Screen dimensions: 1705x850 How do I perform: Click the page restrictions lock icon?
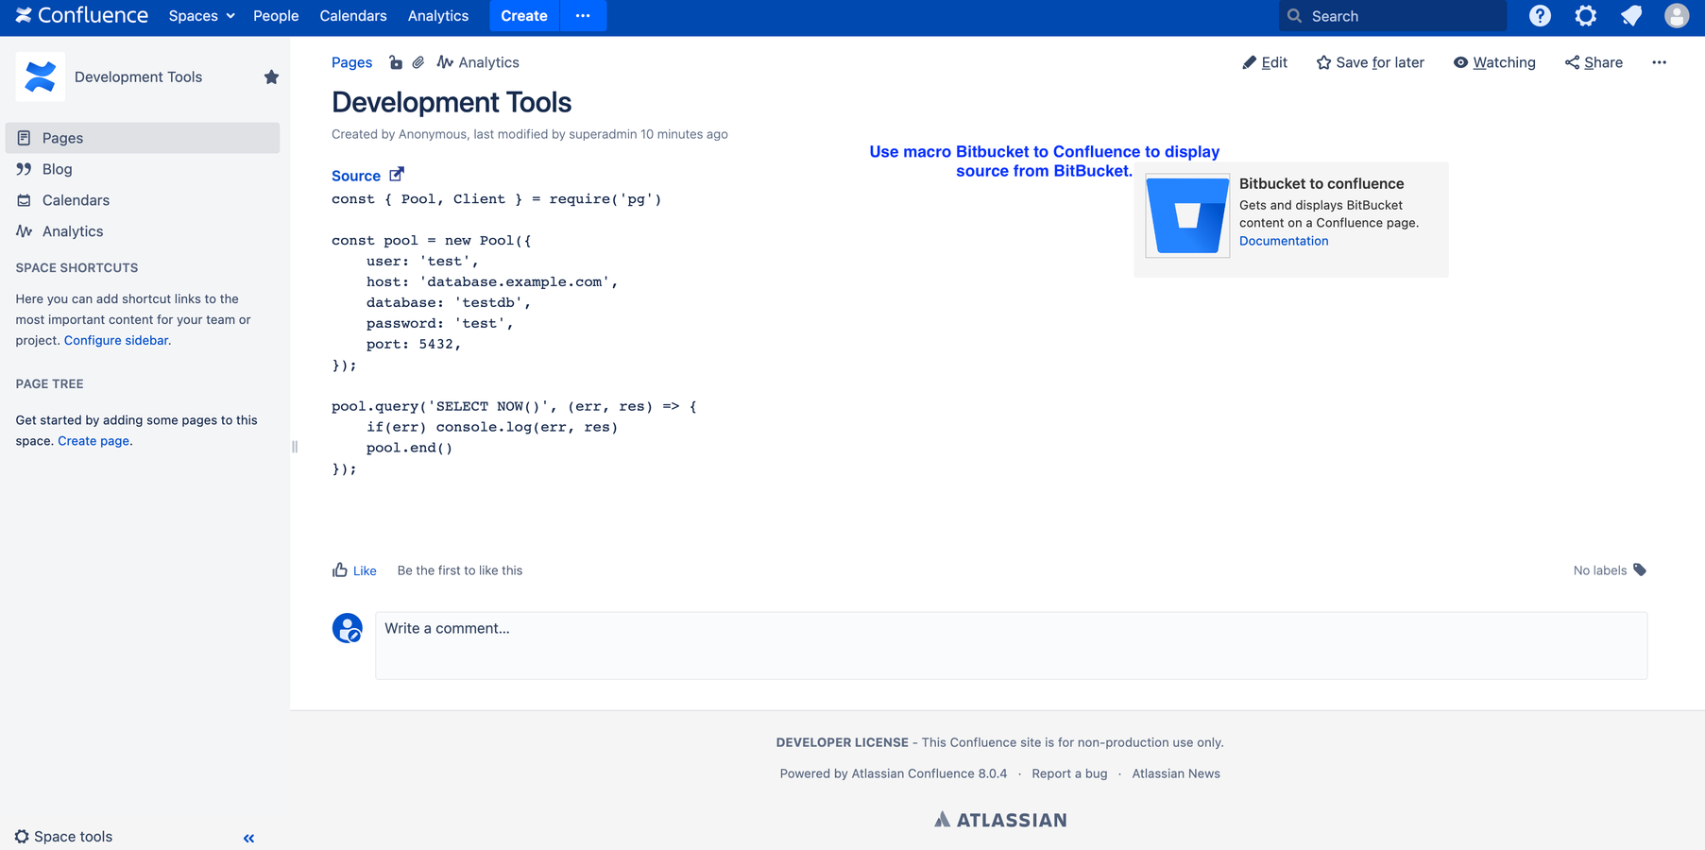[396, 62]
